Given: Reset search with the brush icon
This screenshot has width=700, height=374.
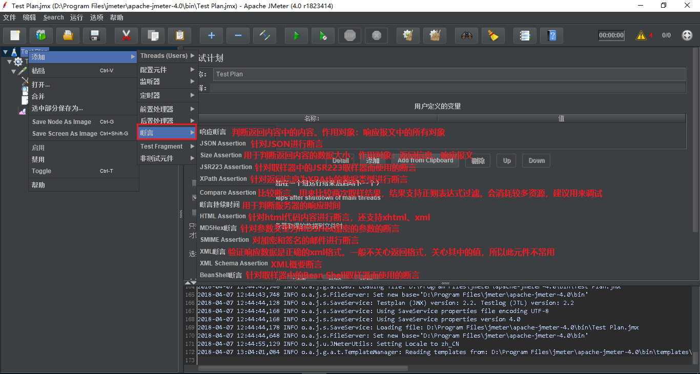Looking at the screenshot, I should [x=493, y=35].
